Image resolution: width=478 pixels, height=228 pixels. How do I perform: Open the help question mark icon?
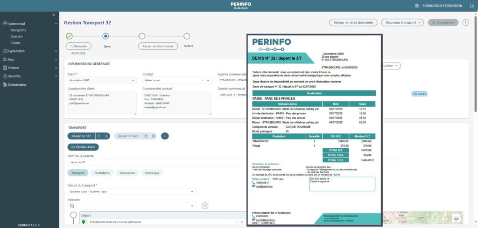pos(465,22)
